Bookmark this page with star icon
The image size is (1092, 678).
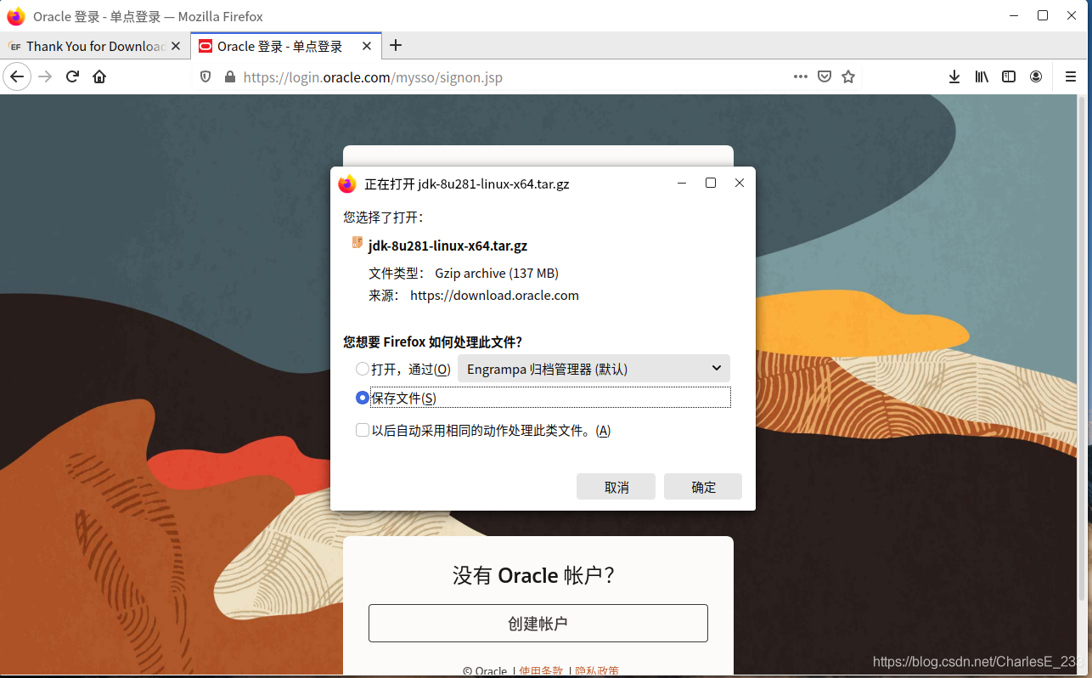point(847,76)
